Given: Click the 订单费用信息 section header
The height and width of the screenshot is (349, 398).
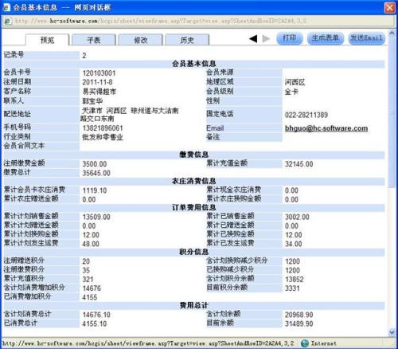Looking at the screenshot, I should tap(194, 207).
